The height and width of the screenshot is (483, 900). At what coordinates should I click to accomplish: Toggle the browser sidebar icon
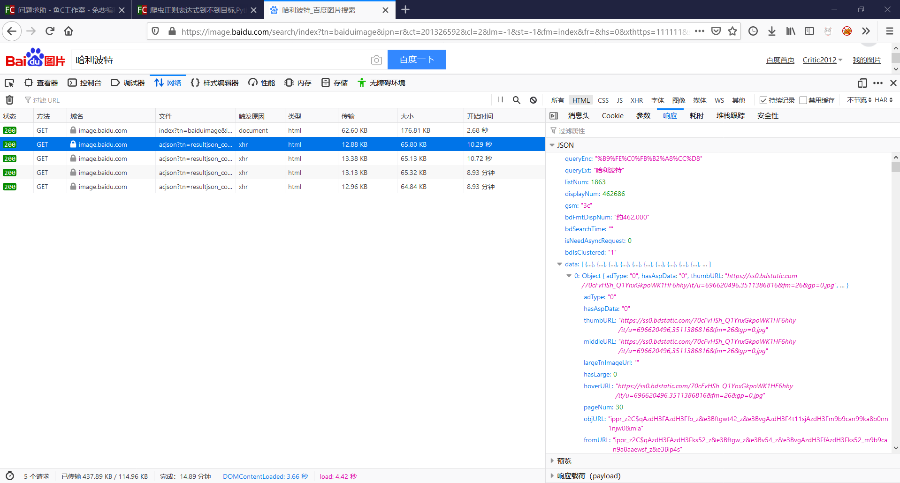(809, 31)
